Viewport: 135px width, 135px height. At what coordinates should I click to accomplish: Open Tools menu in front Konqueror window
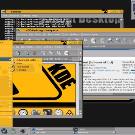click(x=38, y=47)
